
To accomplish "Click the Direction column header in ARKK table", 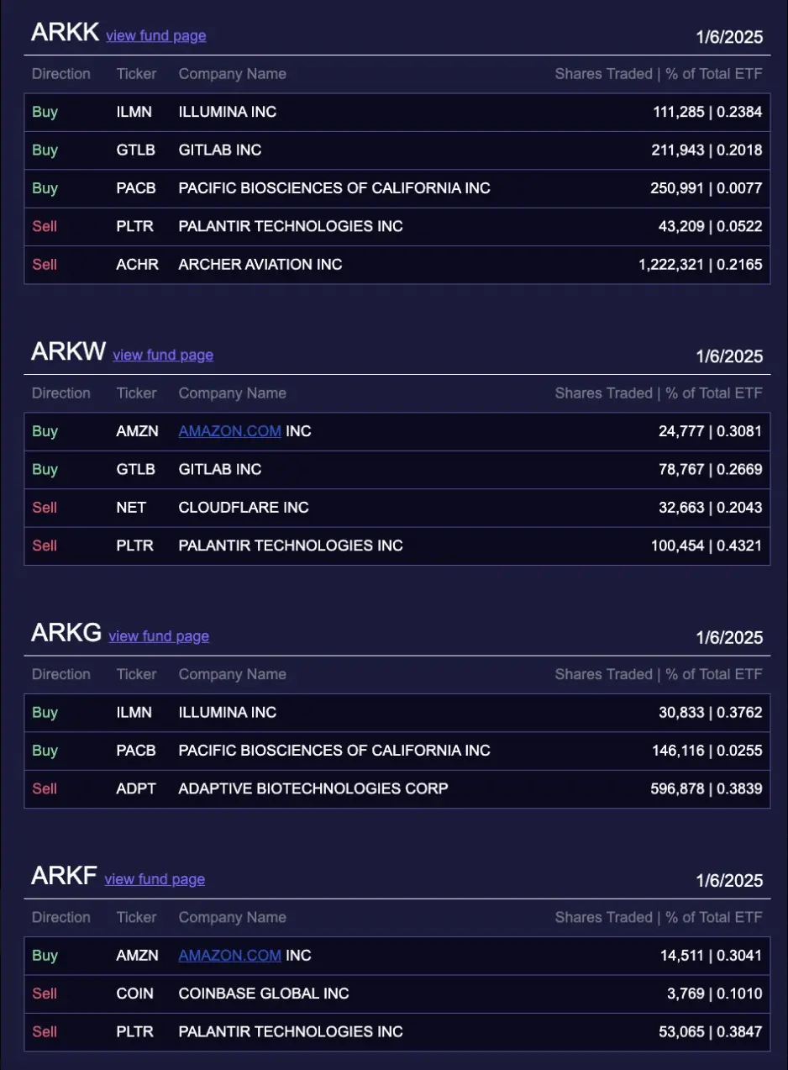I will pyautogui.click(x=60, y=74).
